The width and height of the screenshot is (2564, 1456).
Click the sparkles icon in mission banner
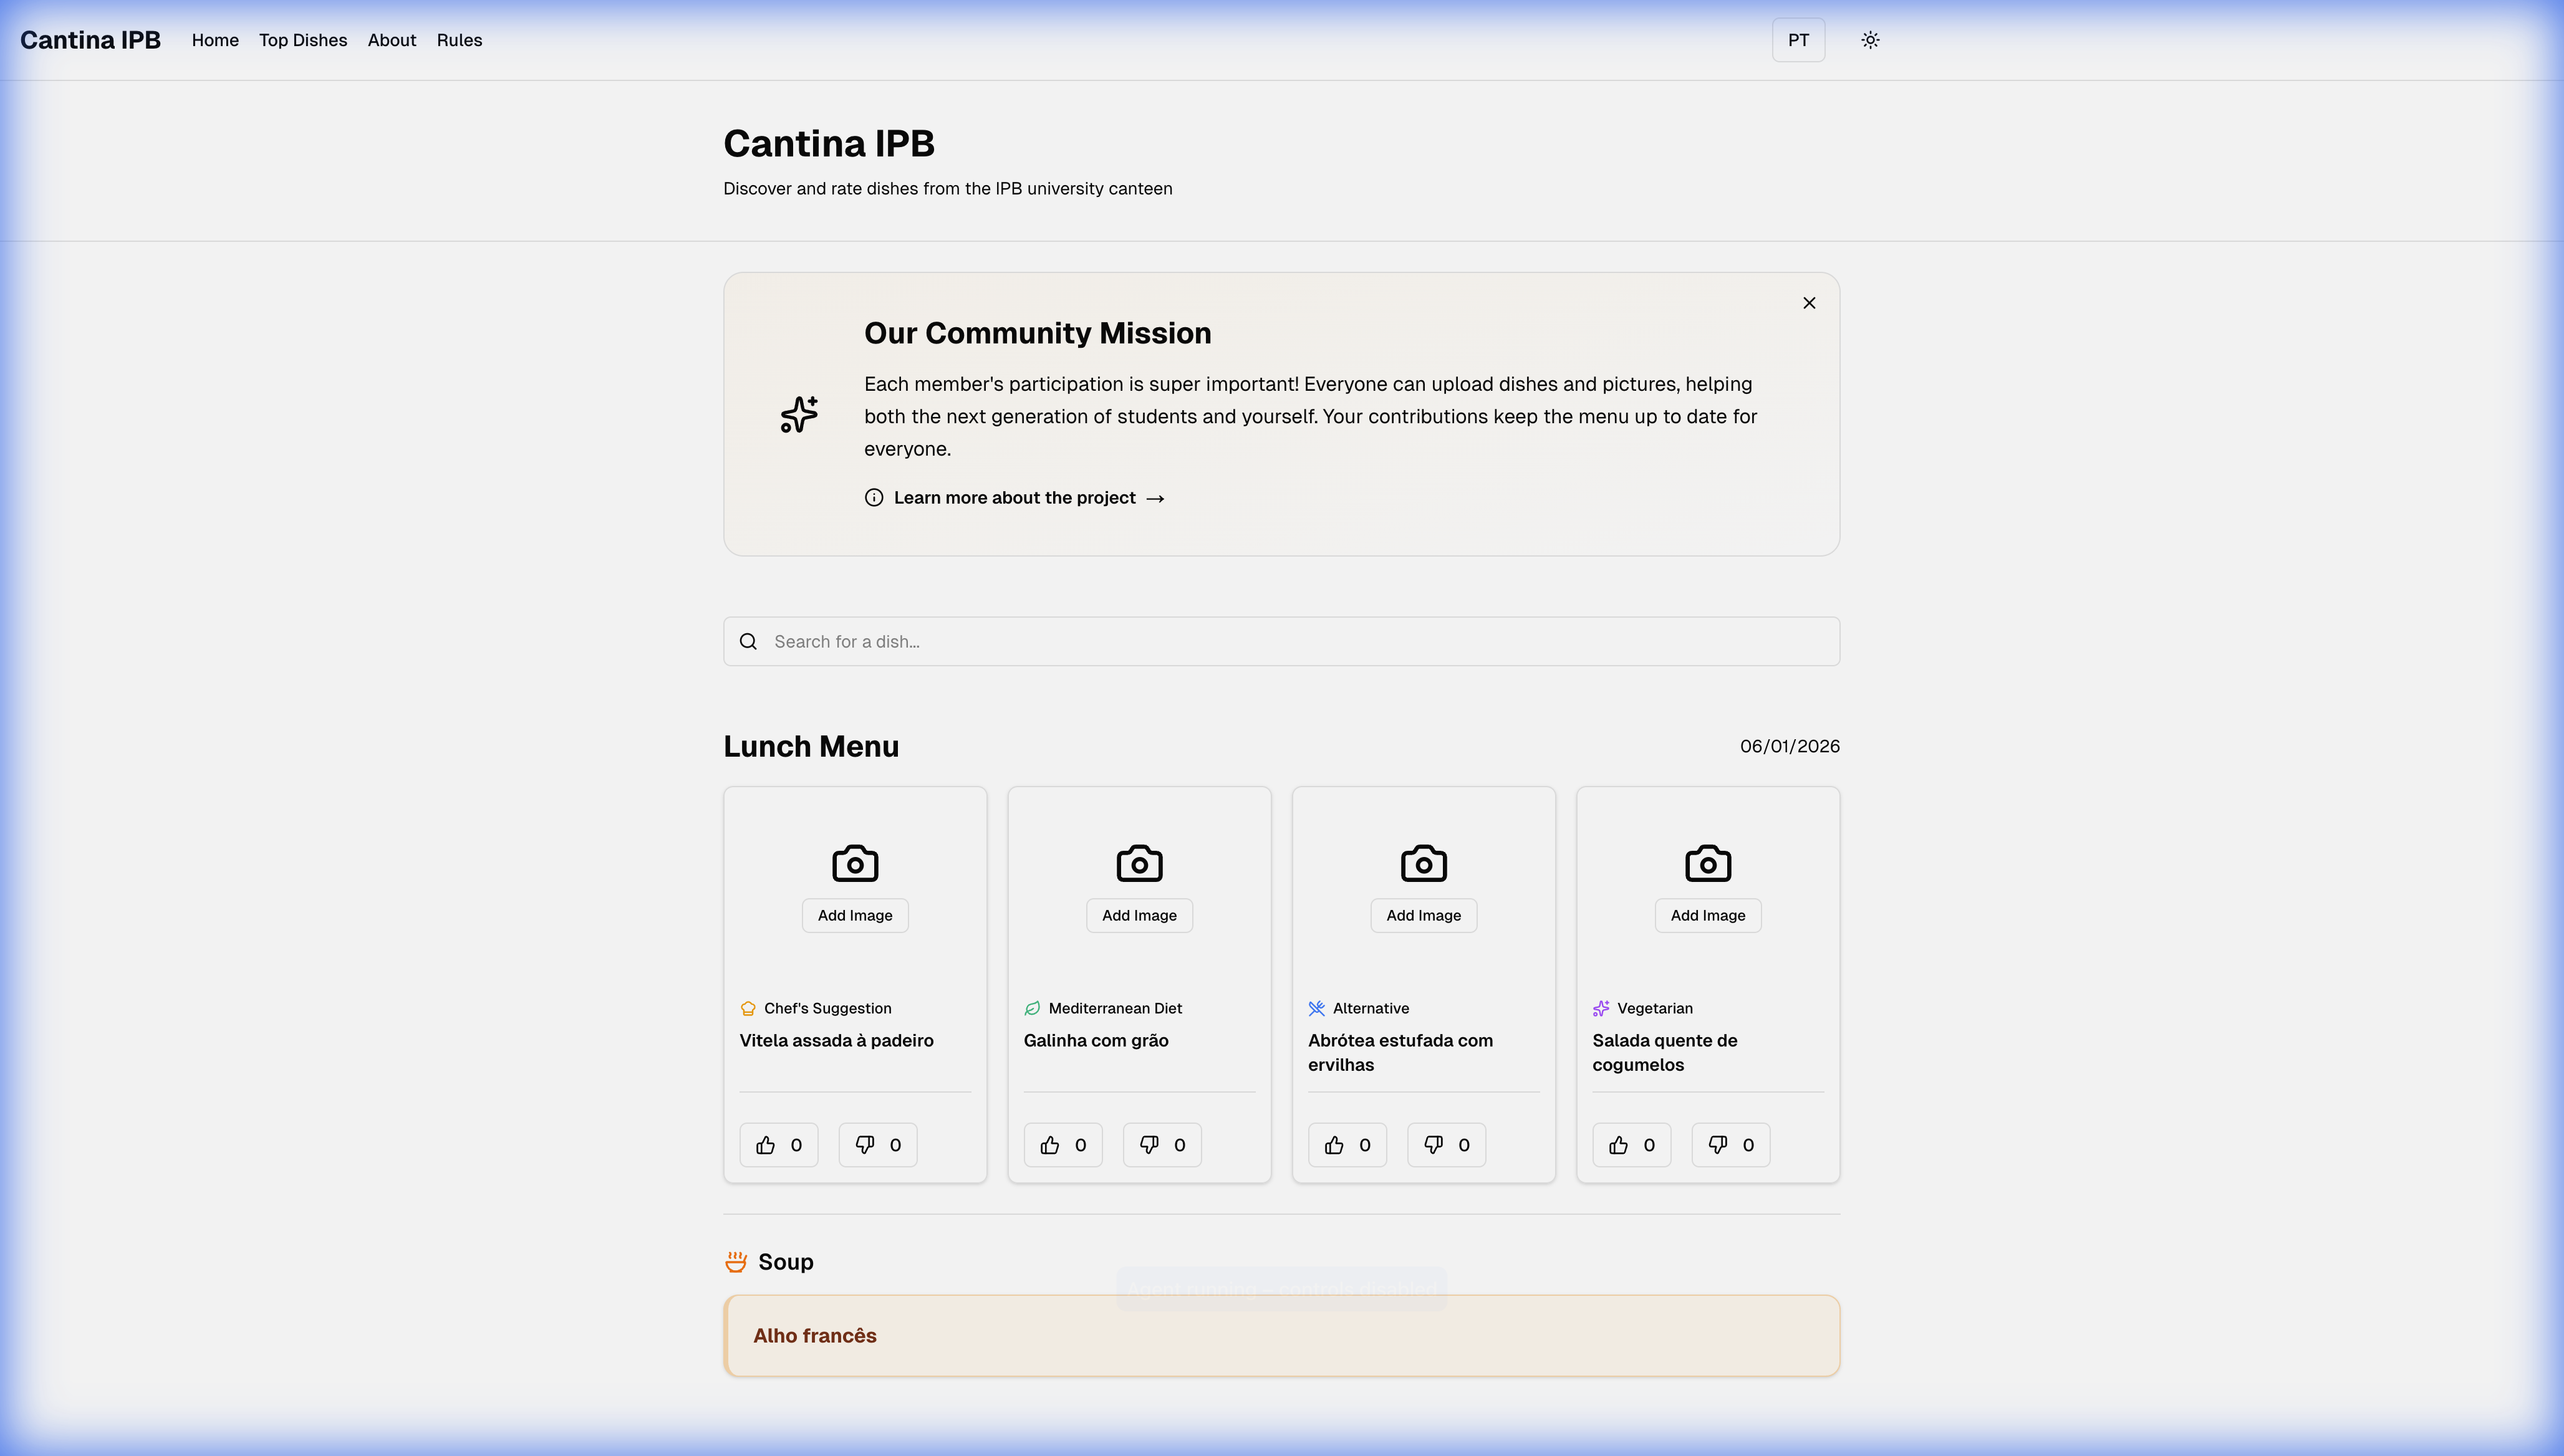click(798, 414)
